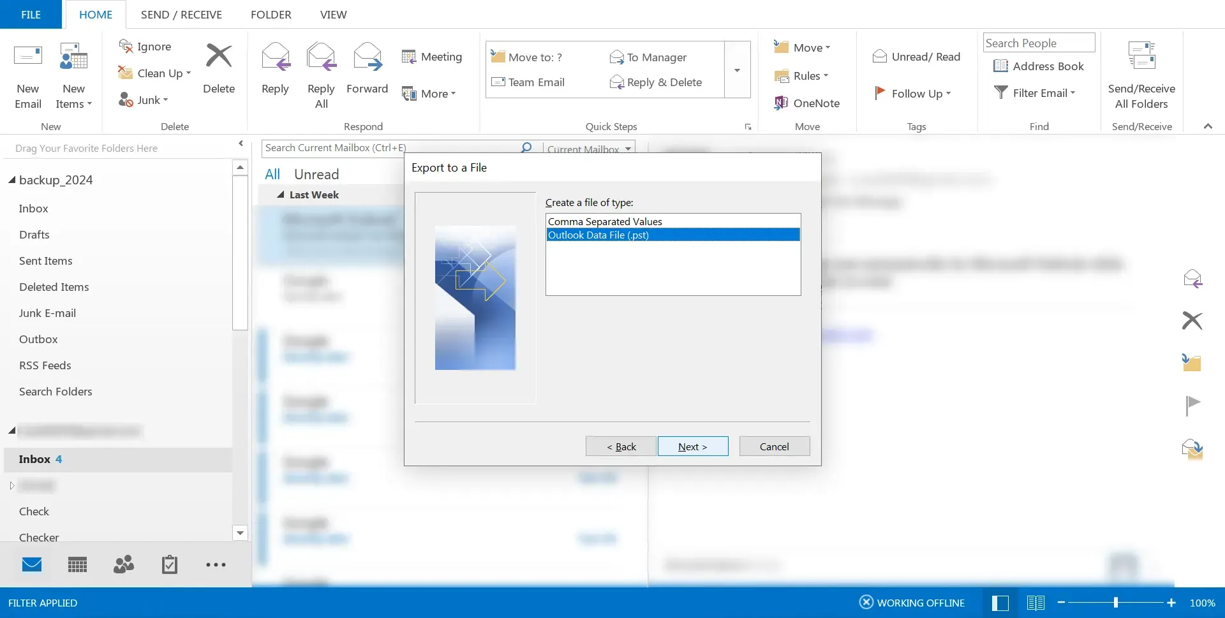Toggle Unread/Read status
Viewport: 1225px width, 618px height.
click(916, 57)
